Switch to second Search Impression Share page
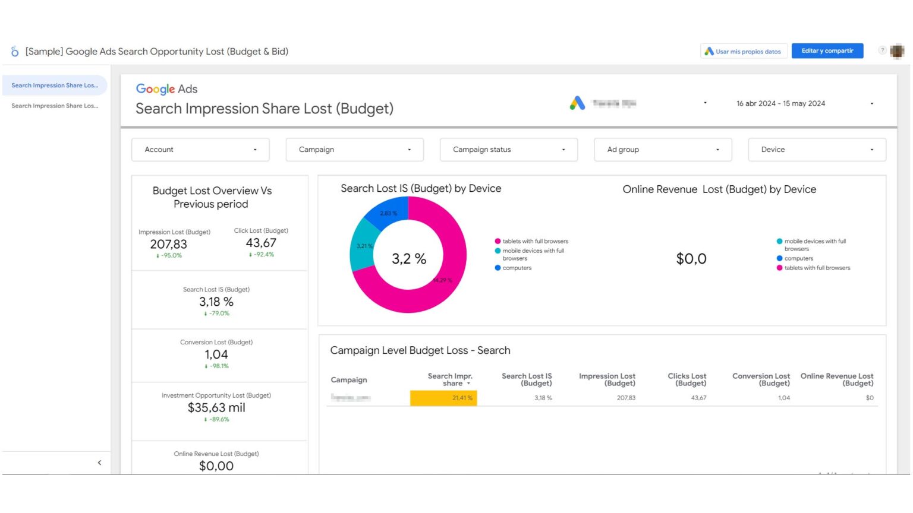The width and height of the screenshot is (913, 513). point(55,106)
